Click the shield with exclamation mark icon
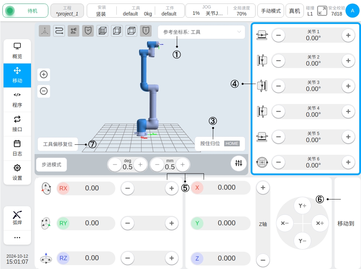 coord(146,31)
